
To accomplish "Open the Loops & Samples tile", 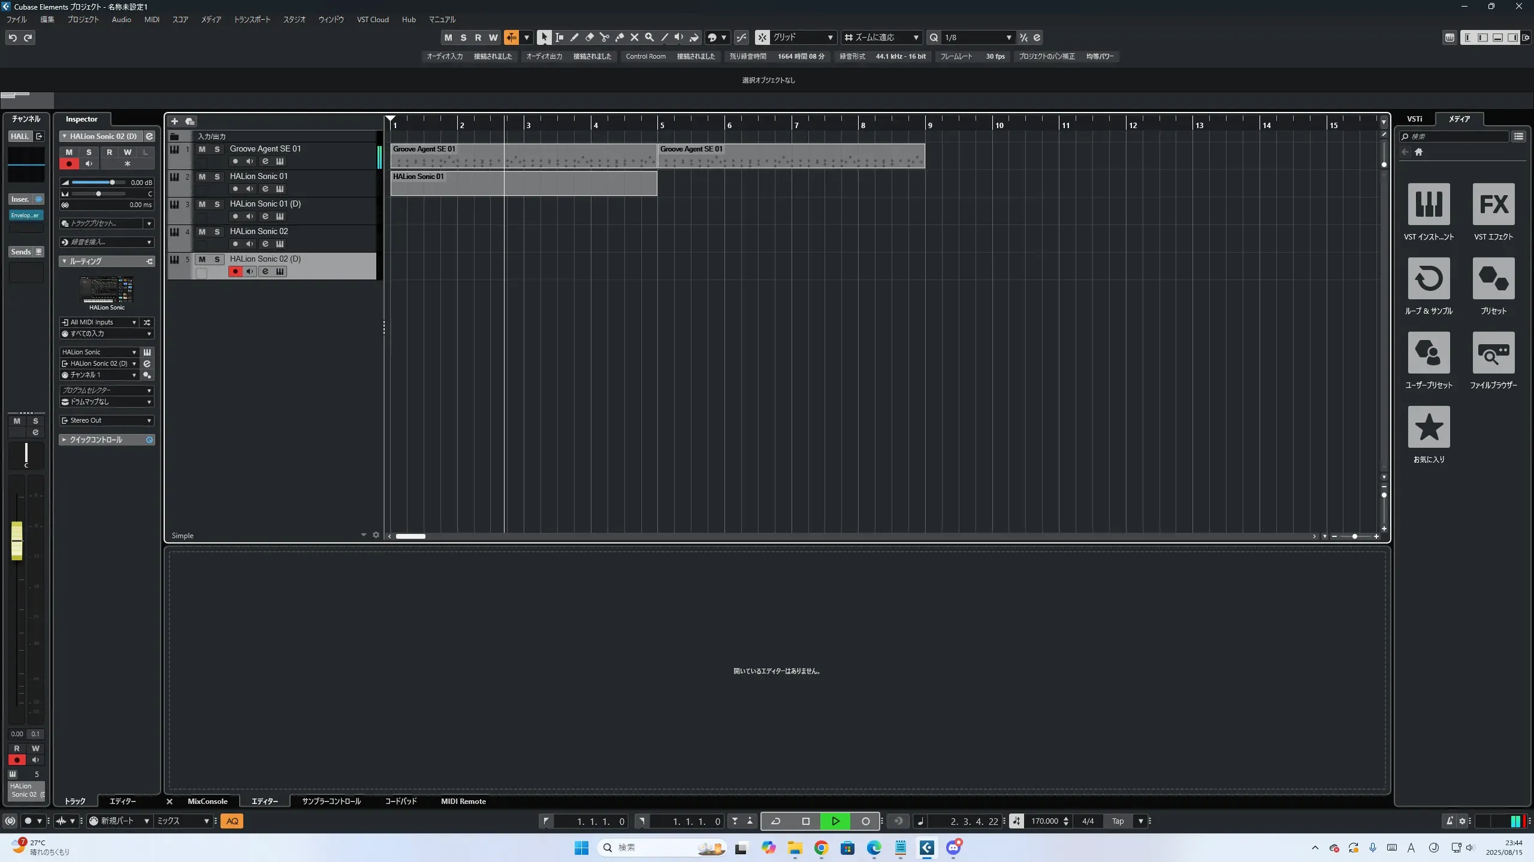I will 1429,279.
